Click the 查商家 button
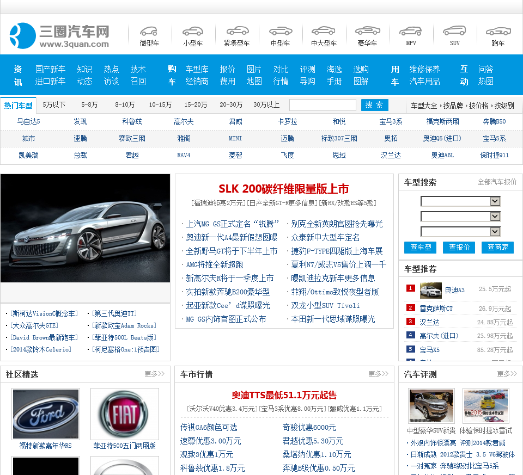Viewport: 523px width, 475px height. click(497, 247)
